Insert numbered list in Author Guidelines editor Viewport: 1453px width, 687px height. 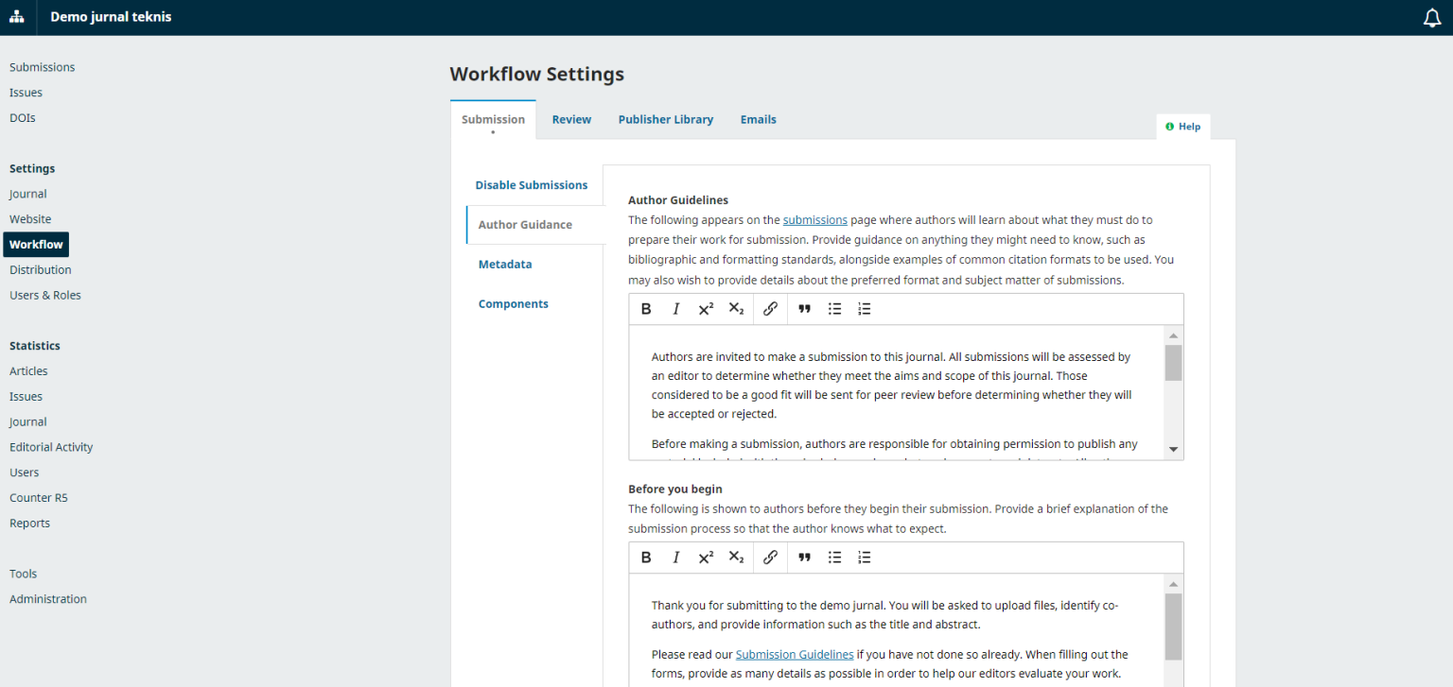point(864,309)
